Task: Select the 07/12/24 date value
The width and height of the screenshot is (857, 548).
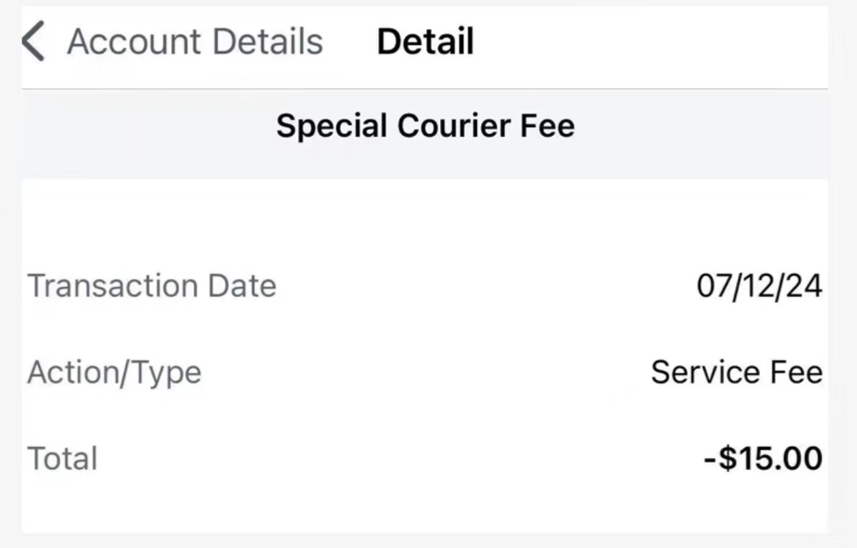Action: (x=759, y=286)
